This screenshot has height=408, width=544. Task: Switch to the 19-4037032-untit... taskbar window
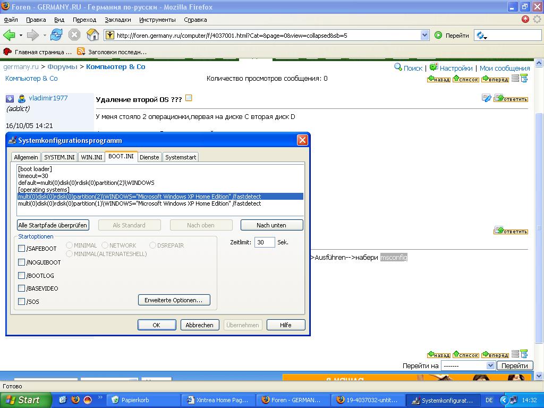(x=368, y=400)
